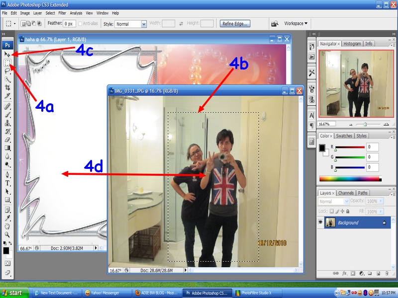Image resolution: width=398 pixels, height=298 pixels.
Task: Select the Zoom tool
Action: point(7,234)
